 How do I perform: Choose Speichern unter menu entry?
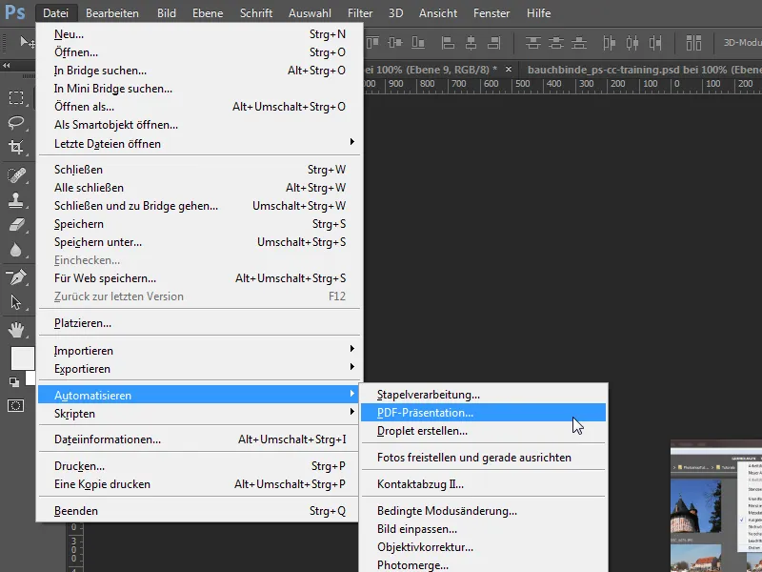click(198, 242)
